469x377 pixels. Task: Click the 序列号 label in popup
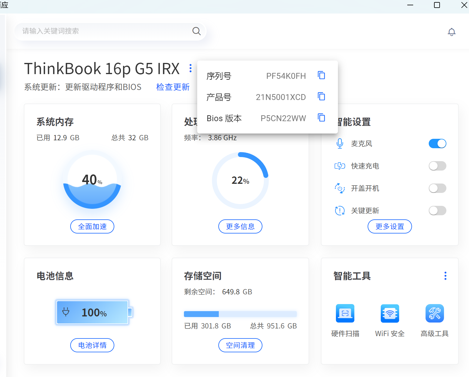coord(219,76)
